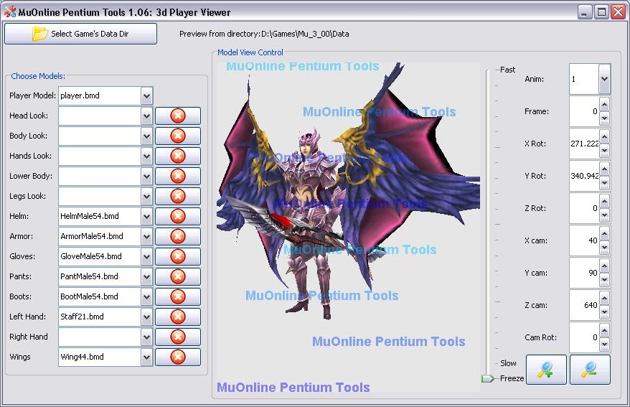Image resolution: width=630 pixels, height=407 pixels.
Task: Remove the Gloves model with red X
Action: coord(177,256)
